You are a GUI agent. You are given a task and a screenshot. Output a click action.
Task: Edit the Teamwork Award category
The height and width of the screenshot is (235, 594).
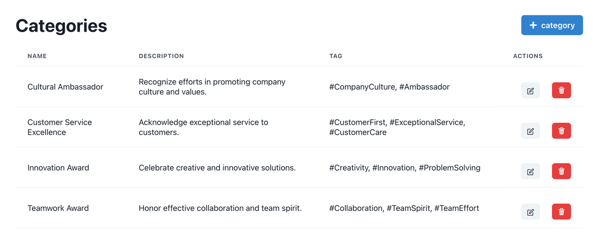(x=530, y=212)
